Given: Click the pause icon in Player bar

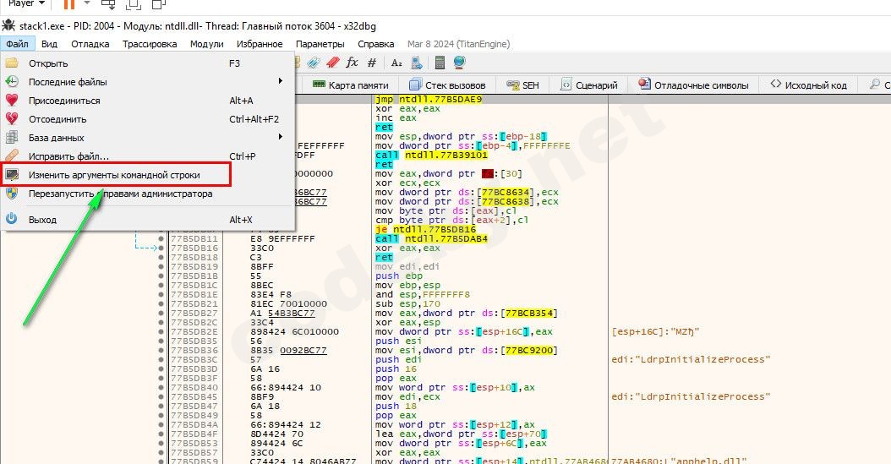Looking at the screenshot, I should click(x=69, y=4).
